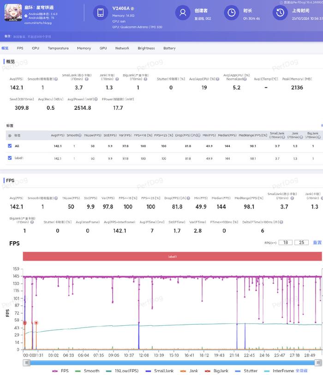
Task: Uncheck the All row checkbox
Action: tap(10, 146)
